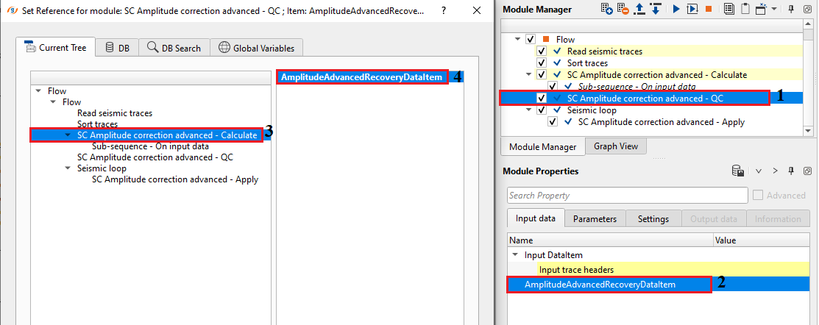Open the Parameters tab
The height and width of the screenshot is (325, 819).
point(595,218)
